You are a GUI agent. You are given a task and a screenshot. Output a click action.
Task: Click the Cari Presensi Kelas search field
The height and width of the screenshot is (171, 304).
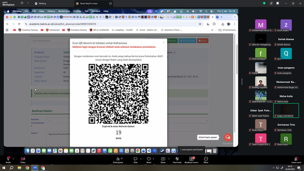pos(50,41)
